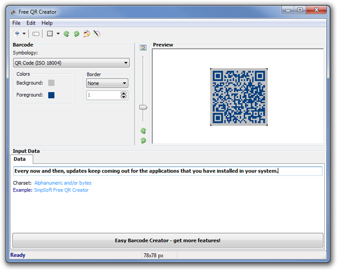
Task: Click the Foreground label in Colors
Action: point(30,95)
